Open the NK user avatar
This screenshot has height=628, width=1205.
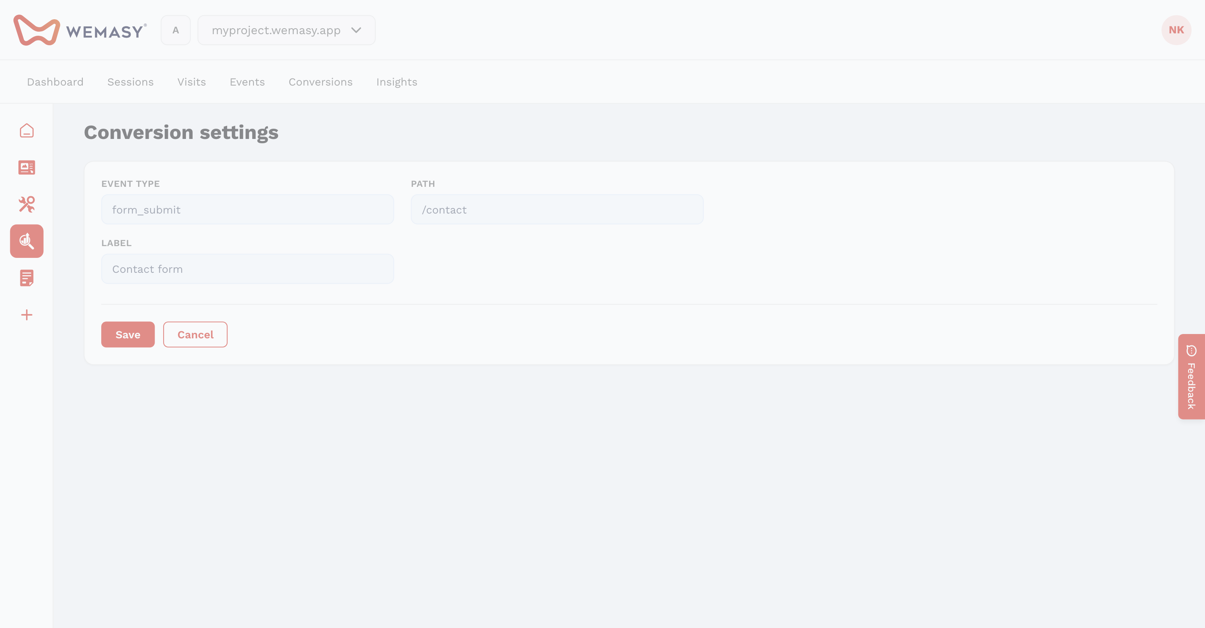[1176, 30]
